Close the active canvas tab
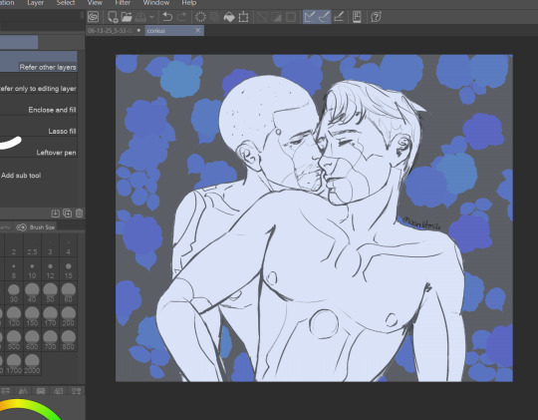The width and height of the screenshot is (538, 420). [198, 30]
